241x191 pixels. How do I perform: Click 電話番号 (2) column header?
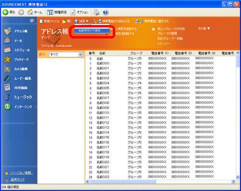click(183, 53)
